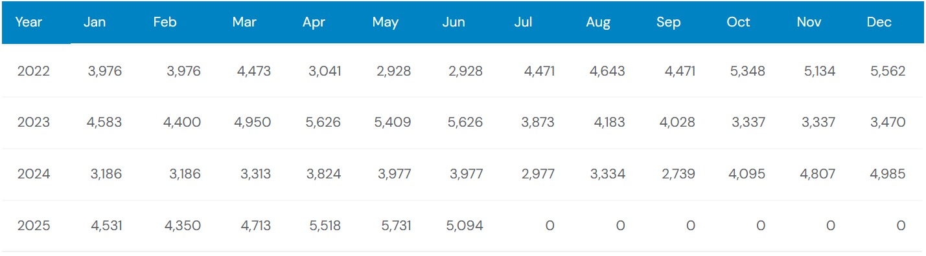Select July 2023 value 3,873

pyautogui.click(x=537, y=122)
